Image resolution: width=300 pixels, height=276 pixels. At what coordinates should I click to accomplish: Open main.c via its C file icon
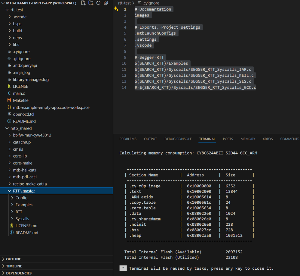(10, 93)
